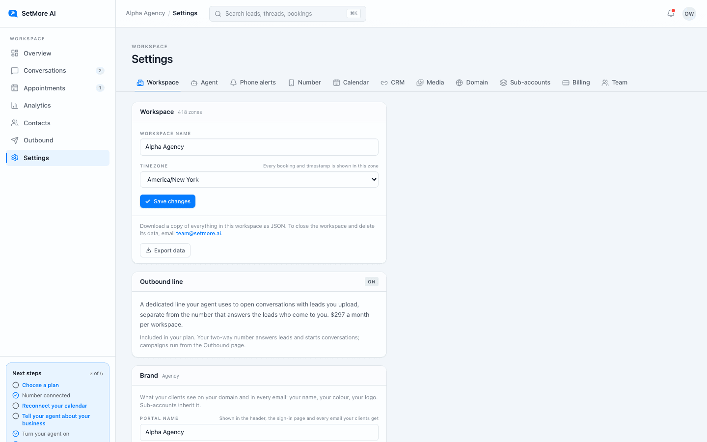Viewport: 707px width, 442px height.
Task: Click the SetMore AI logo icon
Action: [13, 13]
